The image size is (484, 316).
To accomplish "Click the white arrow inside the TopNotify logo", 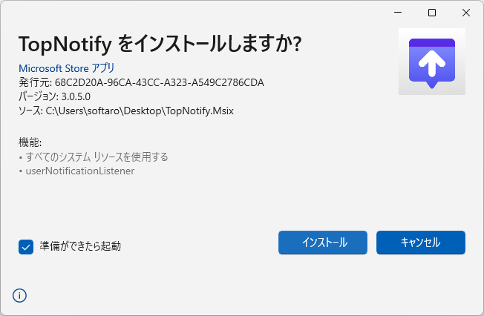I will click(x=432, y=63).
